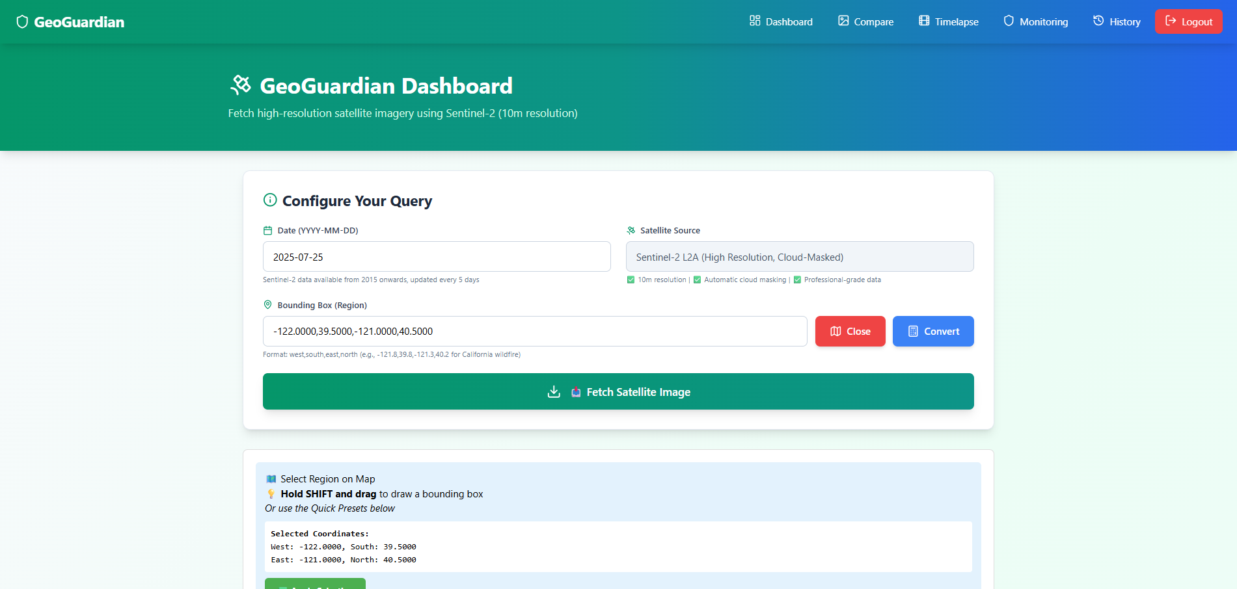The width and height of the screenshot is (1237, 589).
Task: Focus the date field showing 2025-07-25
Action: point(437,257)
